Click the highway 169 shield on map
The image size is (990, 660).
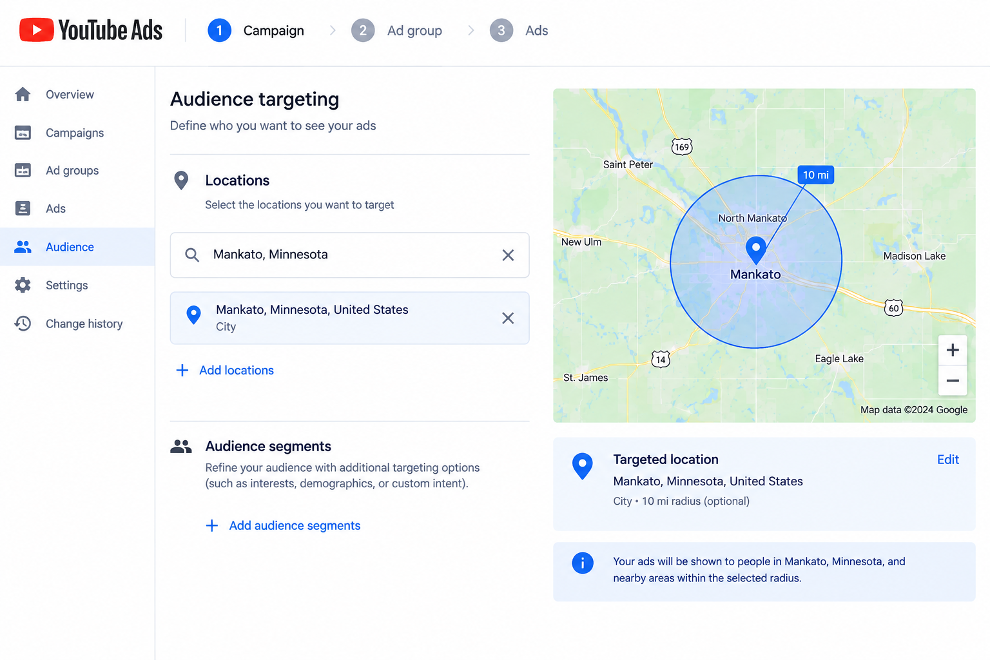click(682, 147)
